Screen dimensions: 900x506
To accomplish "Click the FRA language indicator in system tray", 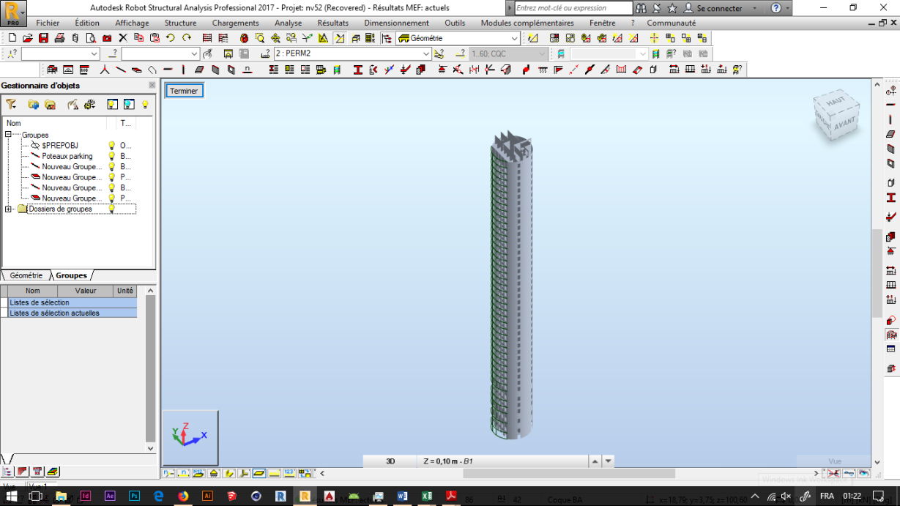I will (x=827, y=496).
